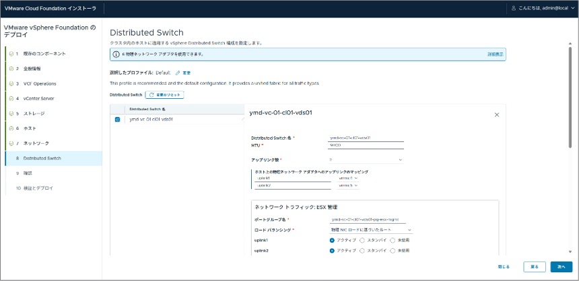Click completed check icon for step 4 vCenter Server
The height and width of the screenshot is (281, 579).
pos(11,98)
